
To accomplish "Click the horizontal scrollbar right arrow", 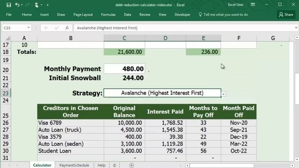I will coord(292,165).
